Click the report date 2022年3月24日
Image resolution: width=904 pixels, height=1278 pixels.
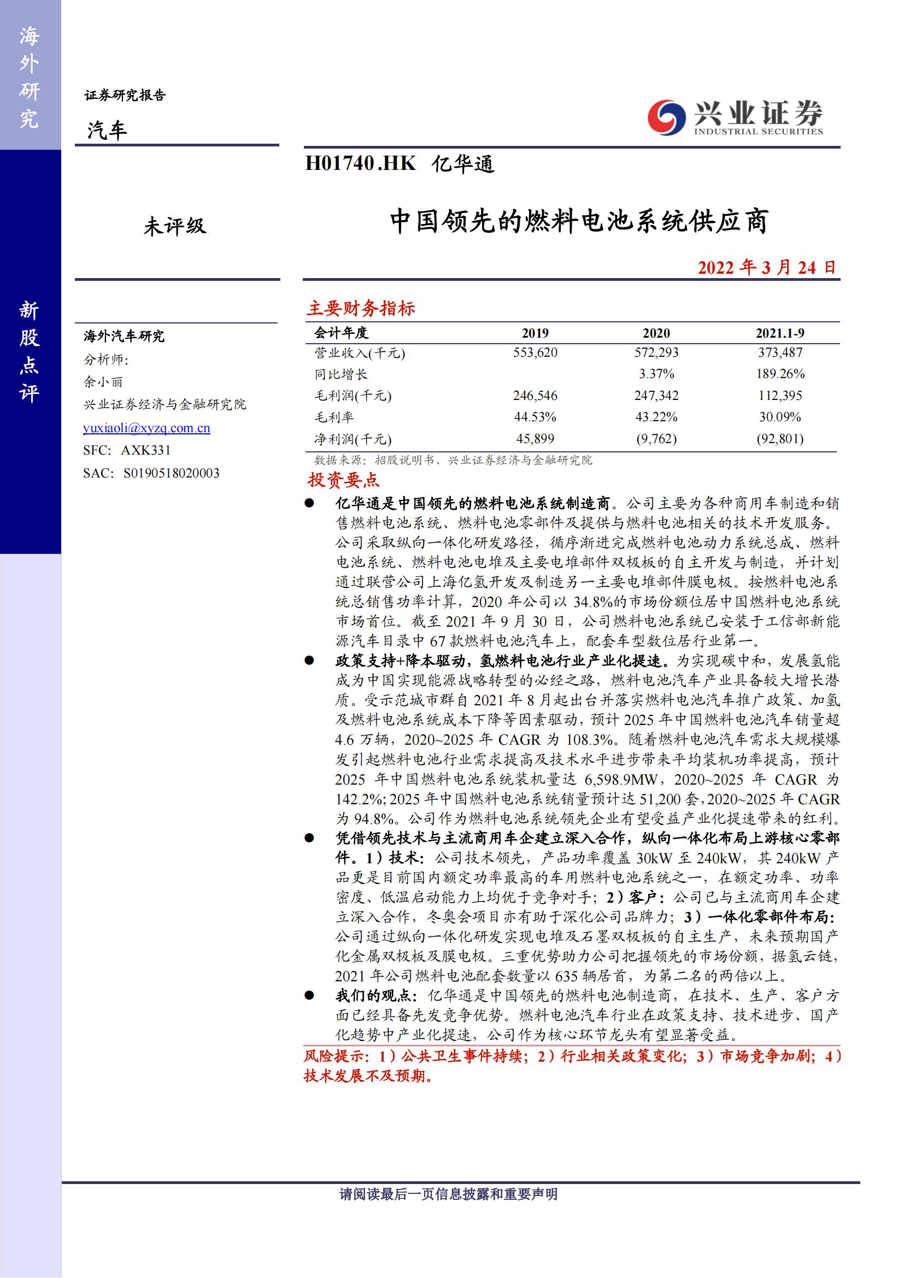pos(767,268)
